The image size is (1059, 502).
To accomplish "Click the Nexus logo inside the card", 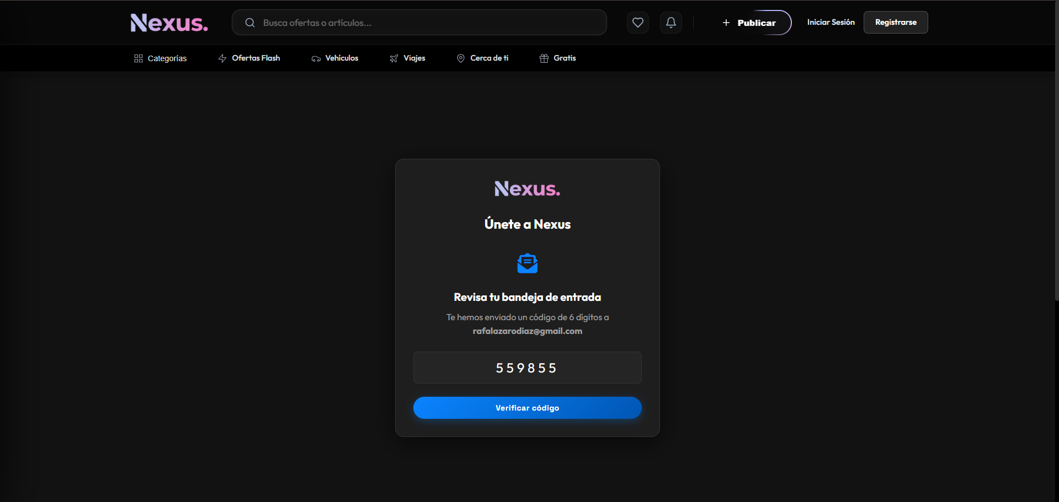I will pos(528,189).
